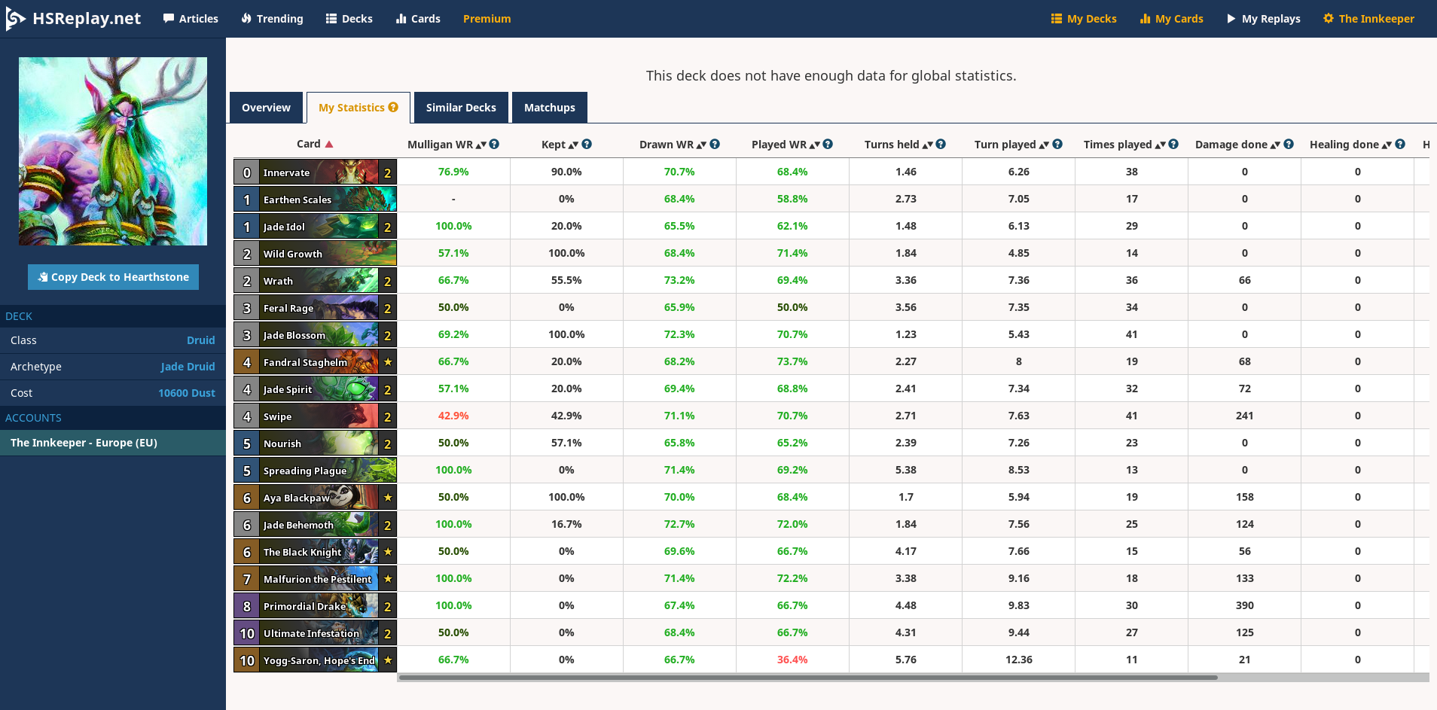Click the Turn played help icon
The image size is (1437, 710).
pos(1057,144)
